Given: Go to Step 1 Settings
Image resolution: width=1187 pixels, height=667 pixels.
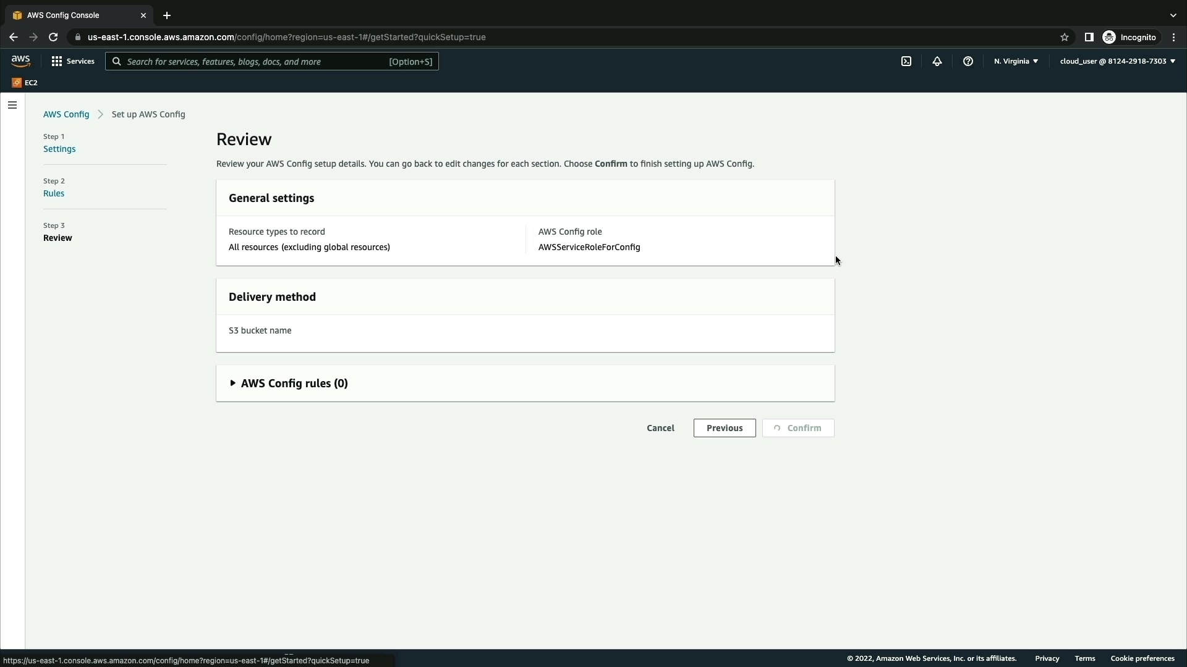Looking at the screenshot, I should [59, 149].
